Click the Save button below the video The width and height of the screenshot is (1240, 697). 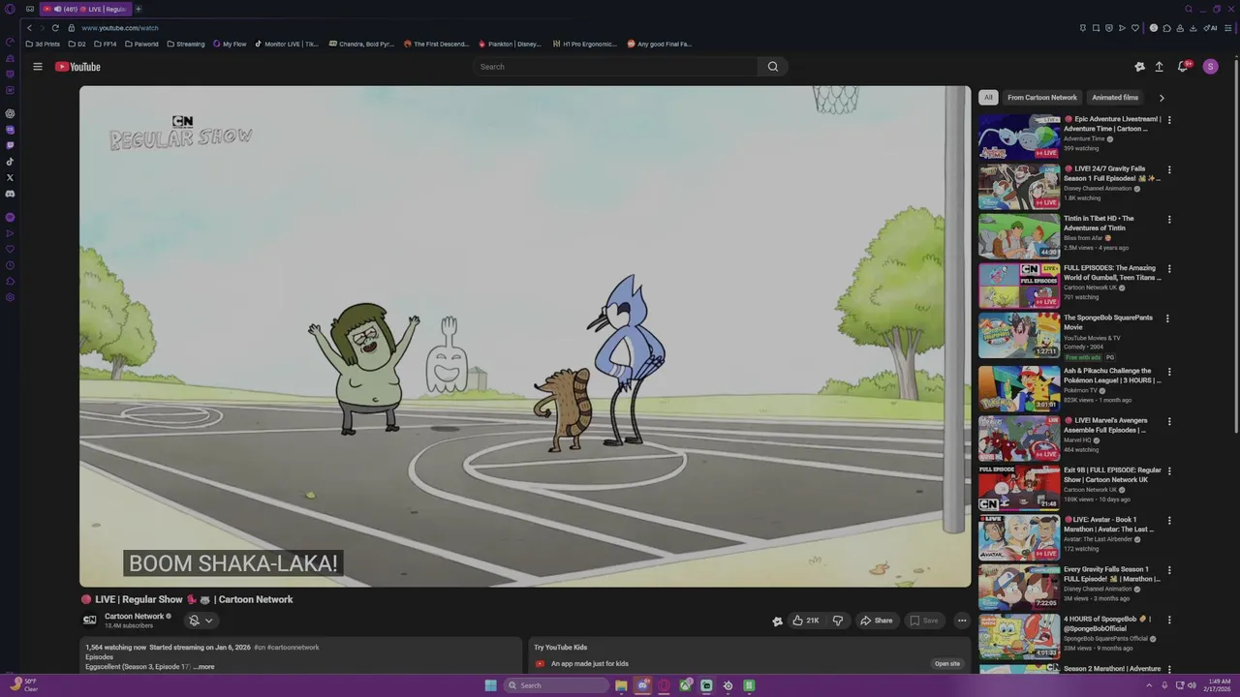(923, 621)
